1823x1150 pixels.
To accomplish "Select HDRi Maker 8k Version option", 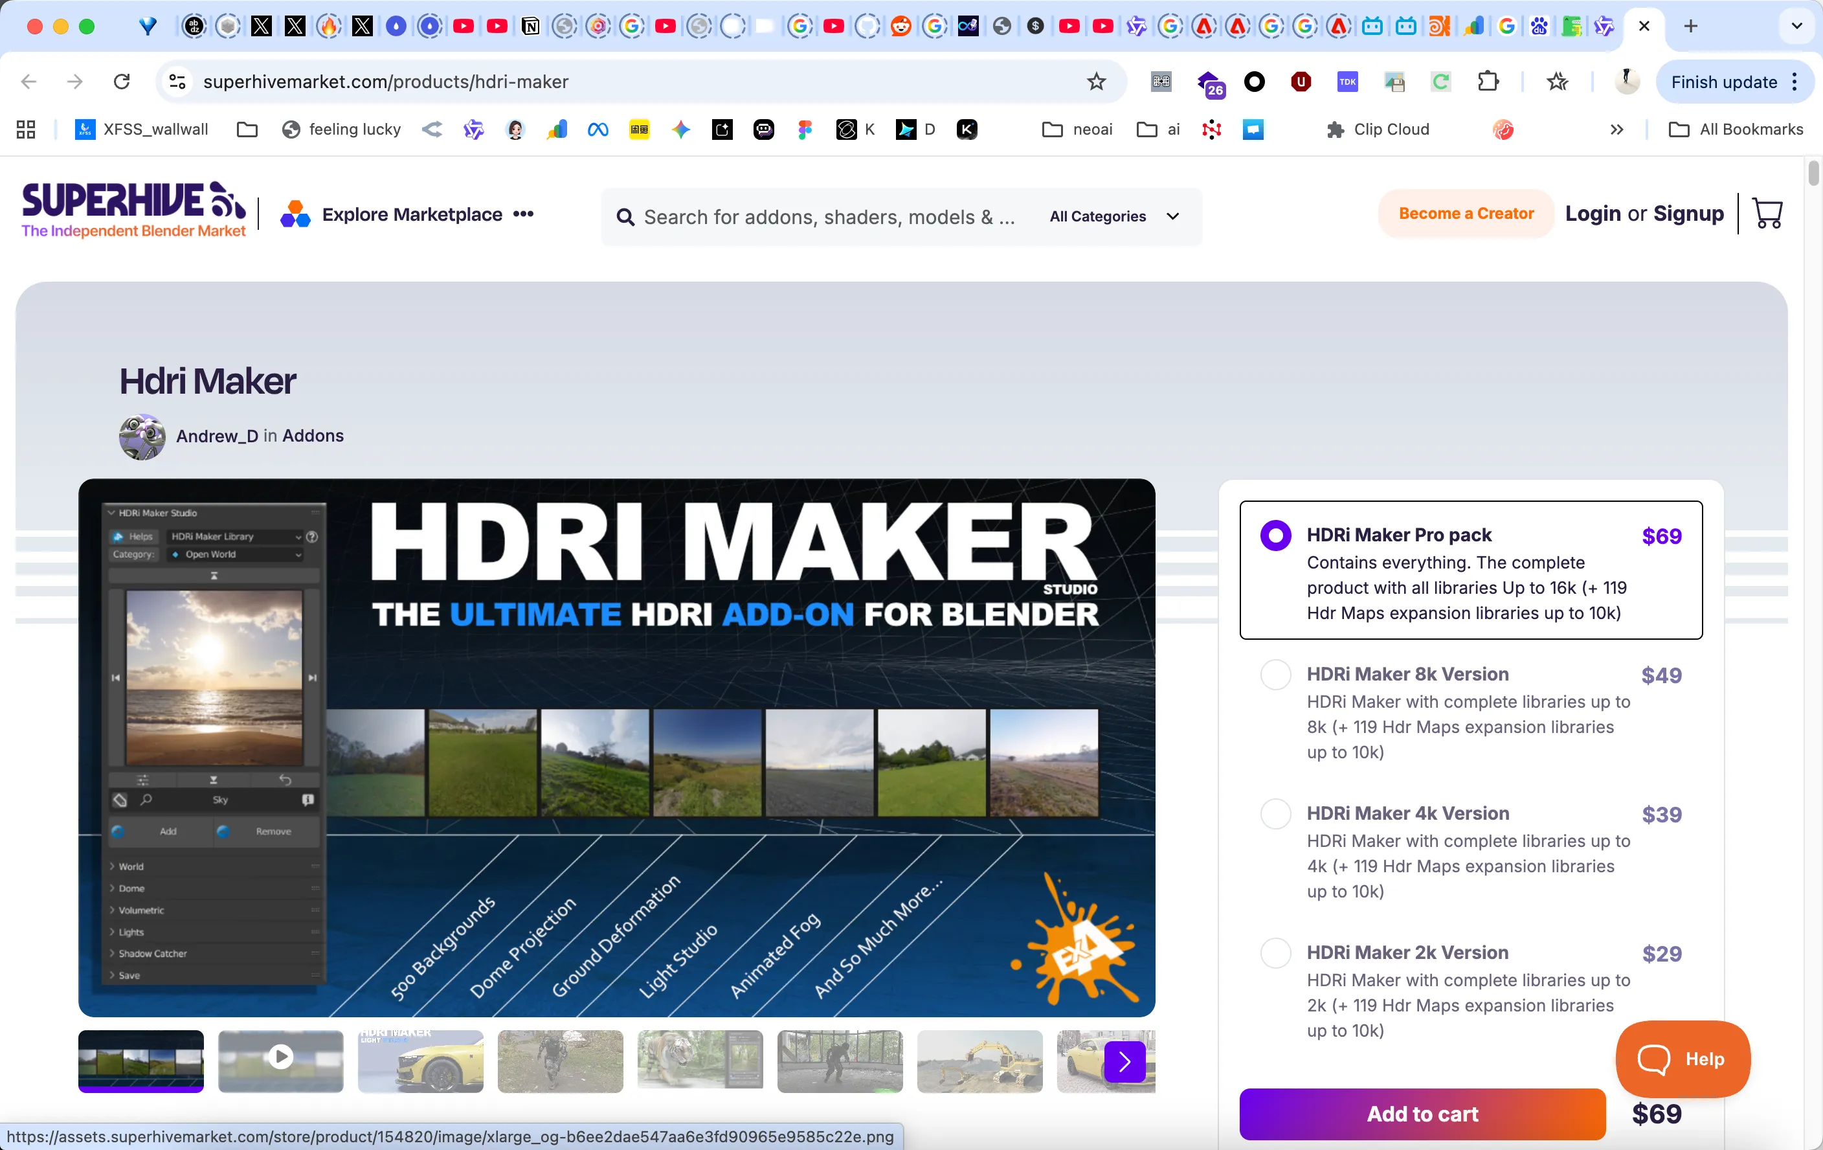I will 1275,674.
